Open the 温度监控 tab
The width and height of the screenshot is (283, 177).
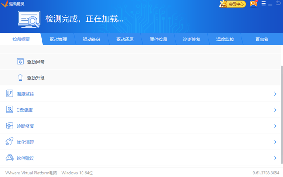tap(225, 39)
